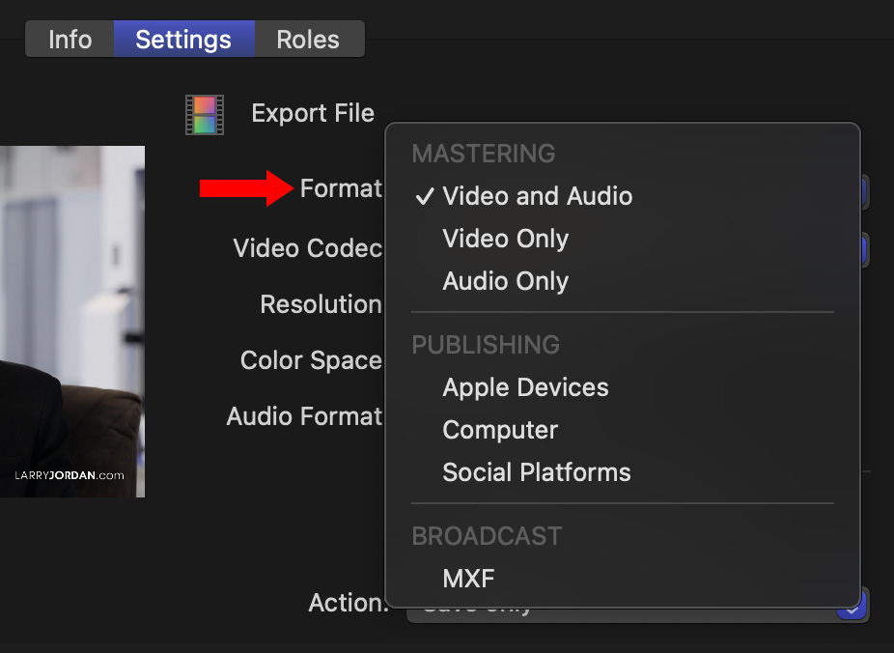894x653 pixels.
Task: Click the checkmark beside Video and Audio
Action: pos(424,197)
